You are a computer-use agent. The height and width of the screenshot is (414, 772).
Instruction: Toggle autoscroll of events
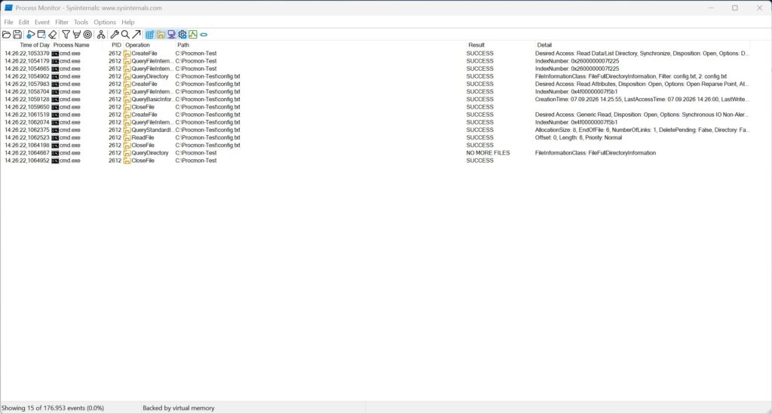coord(41,35)
